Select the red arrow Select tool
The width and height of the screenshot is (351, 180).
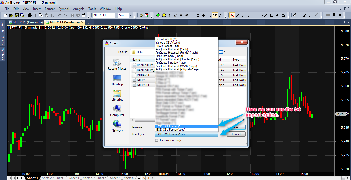[x=232, y=15]
